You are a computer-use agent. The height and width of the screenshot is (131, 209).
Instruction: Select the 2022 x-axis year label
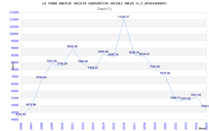(186, 126)
